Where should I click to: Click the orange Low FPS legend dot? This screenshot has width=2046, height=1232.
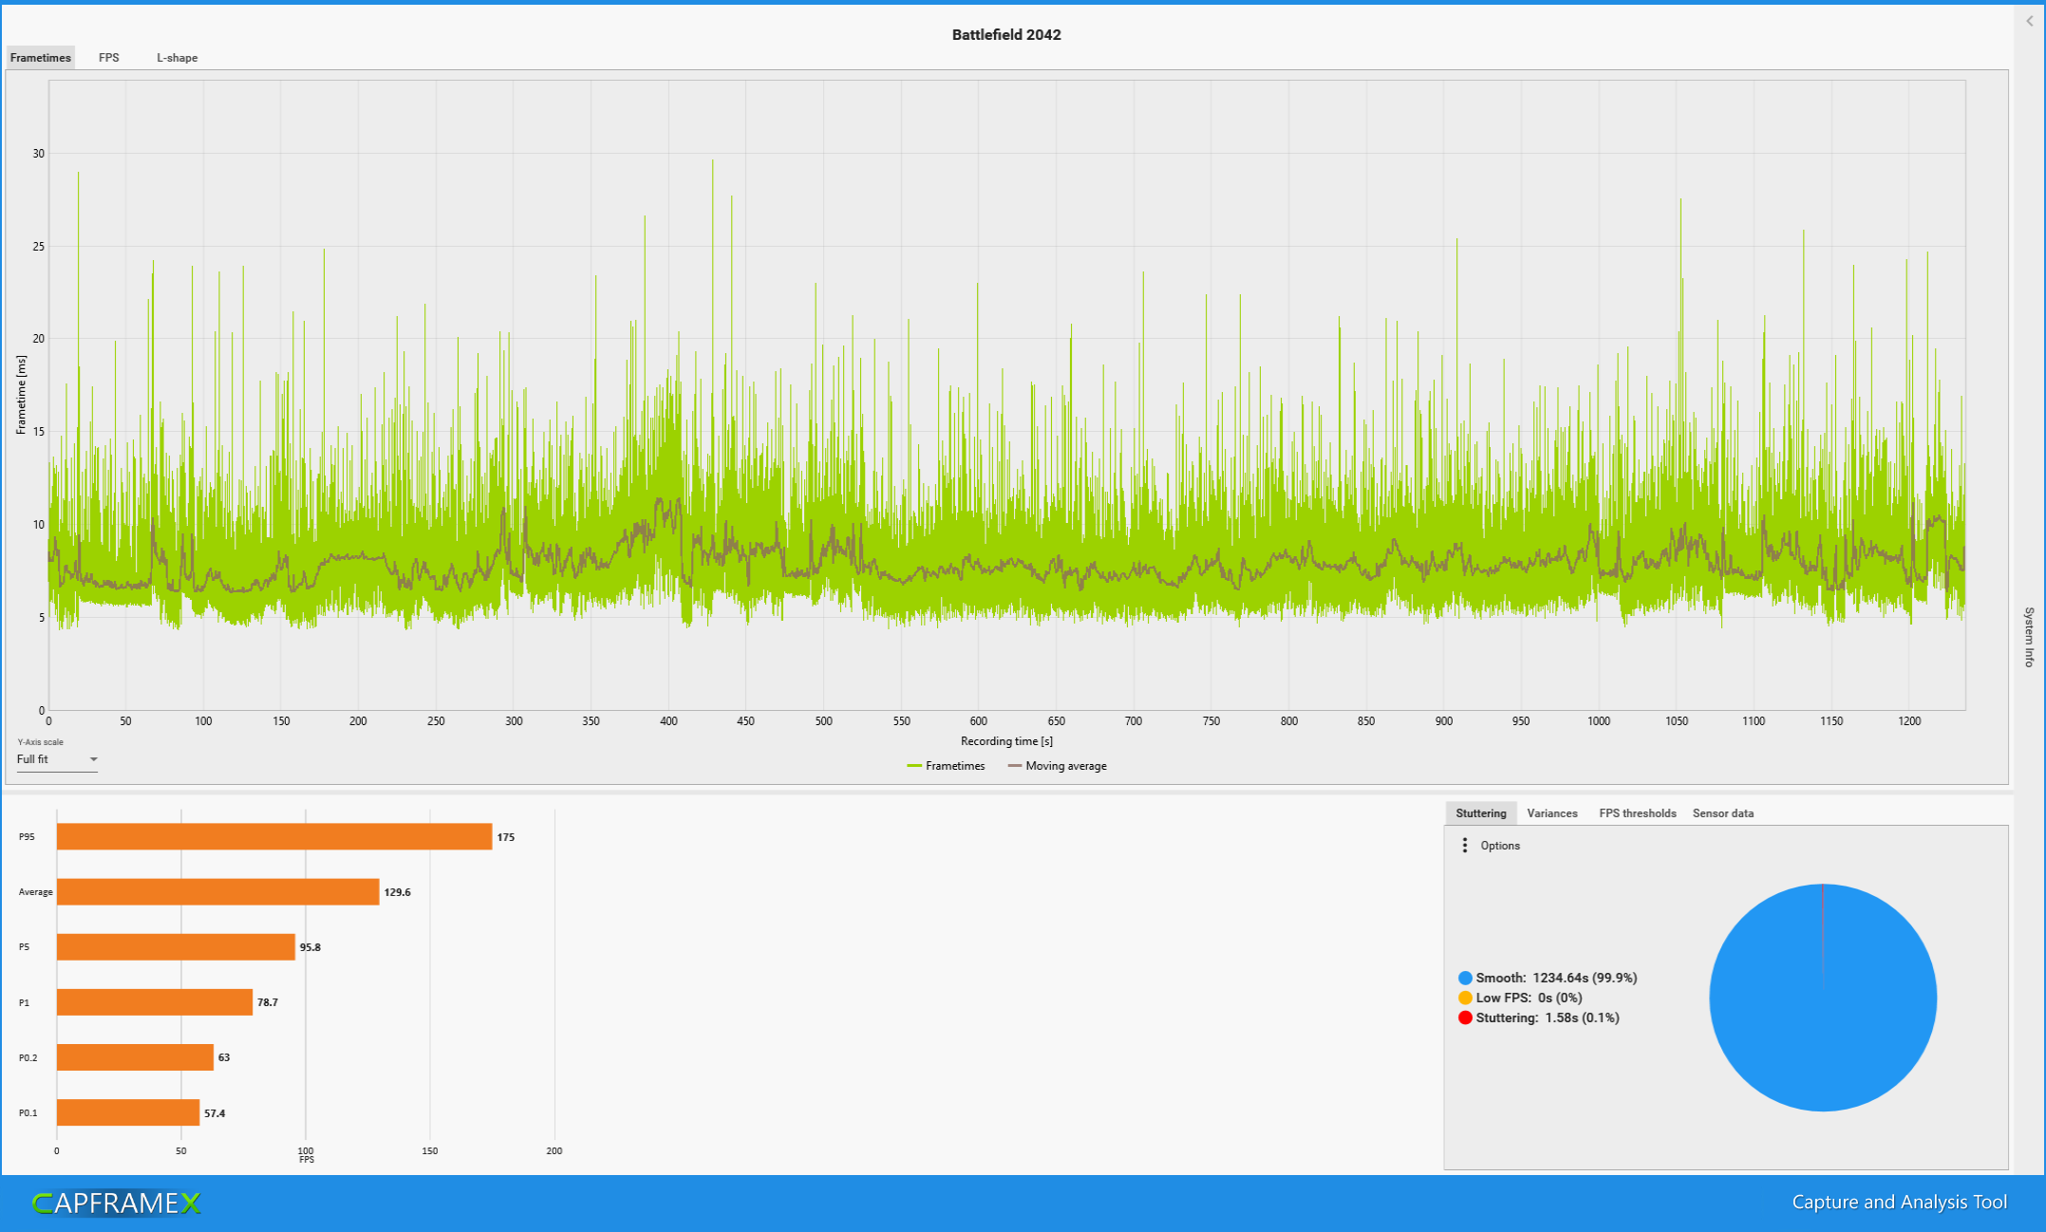pos(1465,998)
